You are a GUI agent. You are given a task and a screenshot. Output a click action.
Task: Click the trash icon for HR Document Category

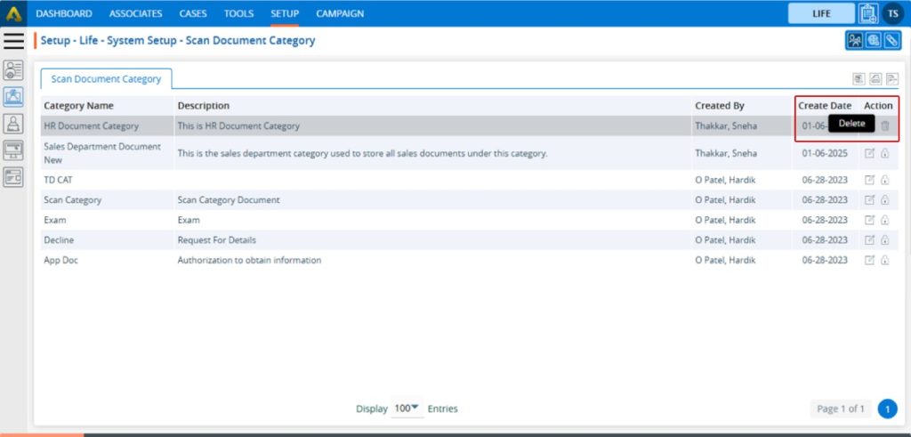pyautogui.click(x=884, y=125)
